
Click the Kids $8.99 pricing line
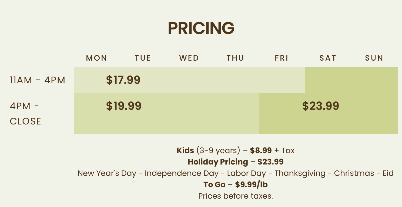(236, 150)
